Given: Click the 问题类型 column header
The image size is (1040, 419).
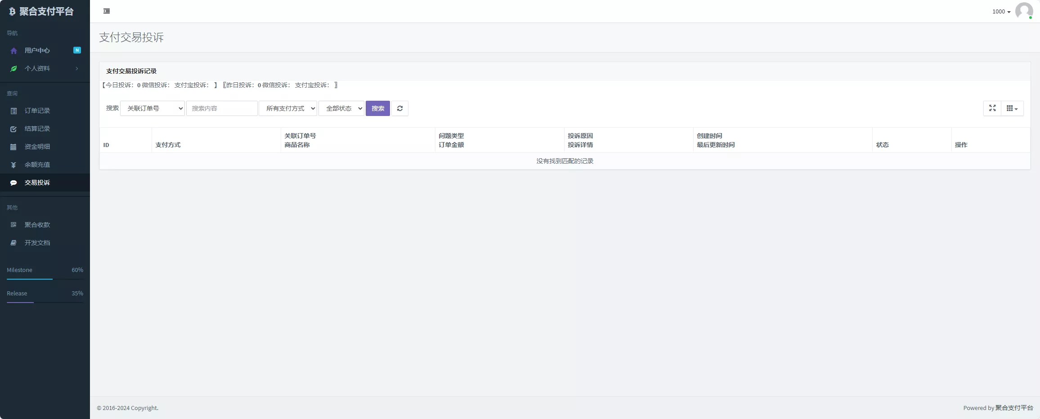Looking at the screenshot, I should (451, 136).
